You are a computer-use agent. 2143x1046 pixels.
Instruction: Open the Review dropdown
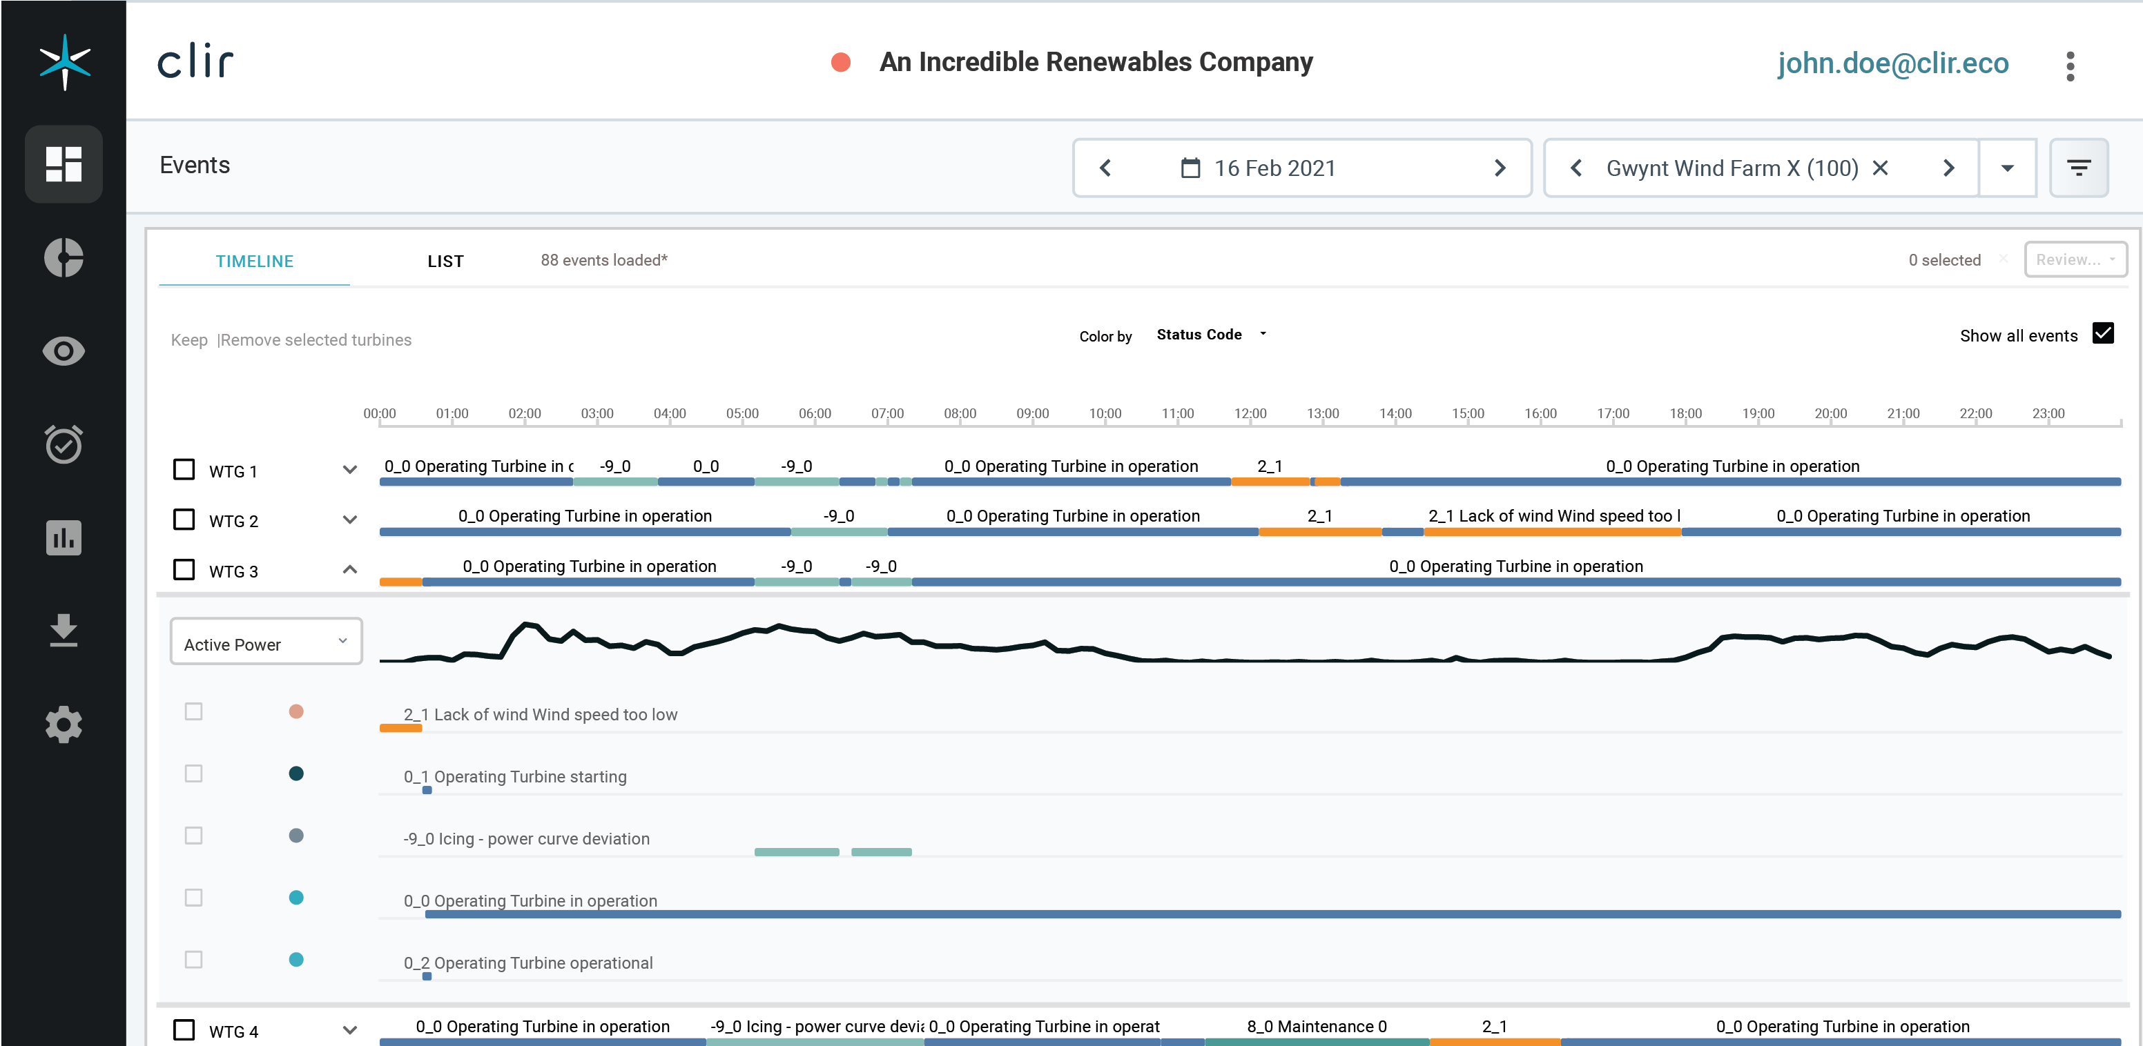(2075, 259)
